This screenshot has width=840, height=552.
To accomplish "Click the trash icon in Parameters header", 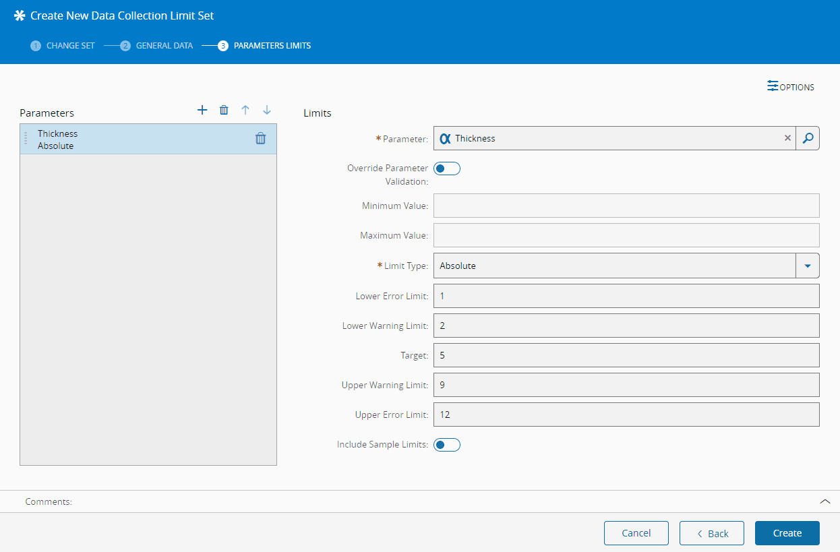I will click(x=224, y=110).
